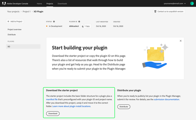The image size is (196, 120).
Task: Close the Start building your plugin banner
Action: tap(181, 41)
